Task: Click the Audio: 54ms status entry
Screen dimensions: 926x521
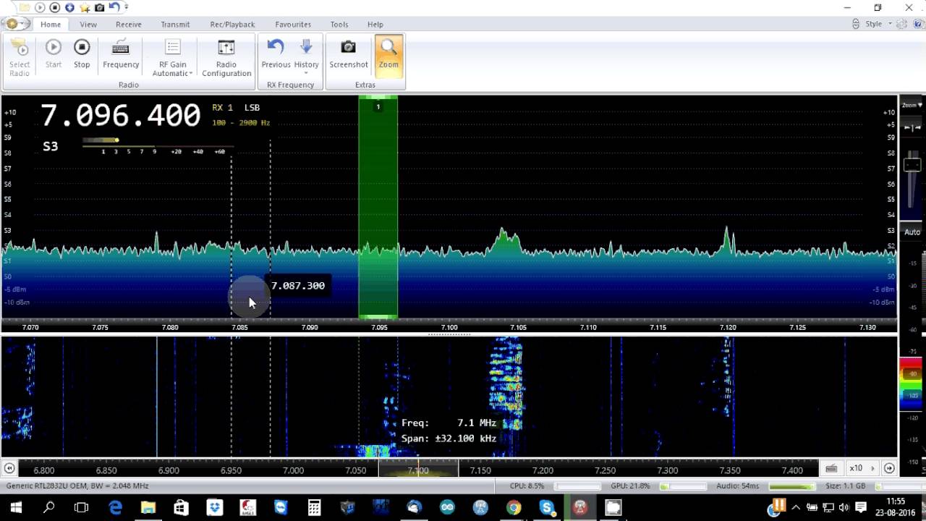Action: 737,486
